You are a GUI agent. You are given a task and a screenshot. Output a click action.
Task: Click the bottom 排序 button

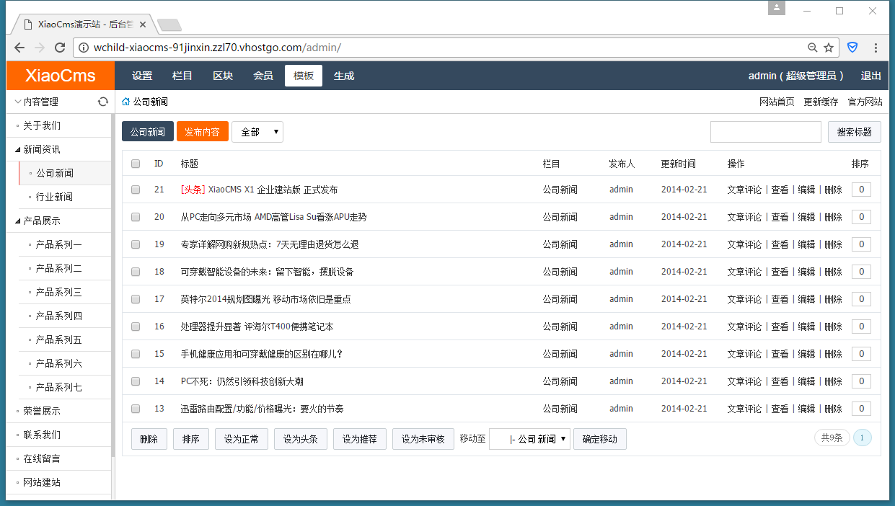pyautogui.click(x=191, y=439)
